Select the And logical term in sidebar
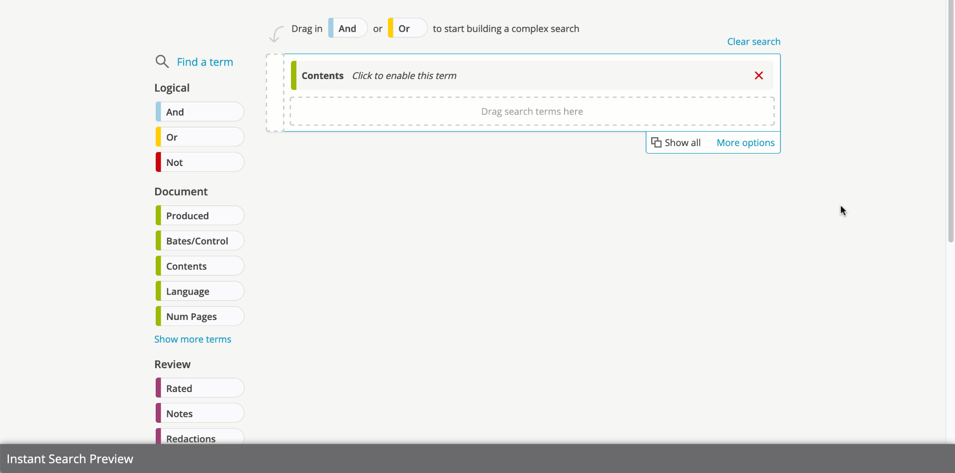The image size is (955, 473). click(x=200, y=112)
